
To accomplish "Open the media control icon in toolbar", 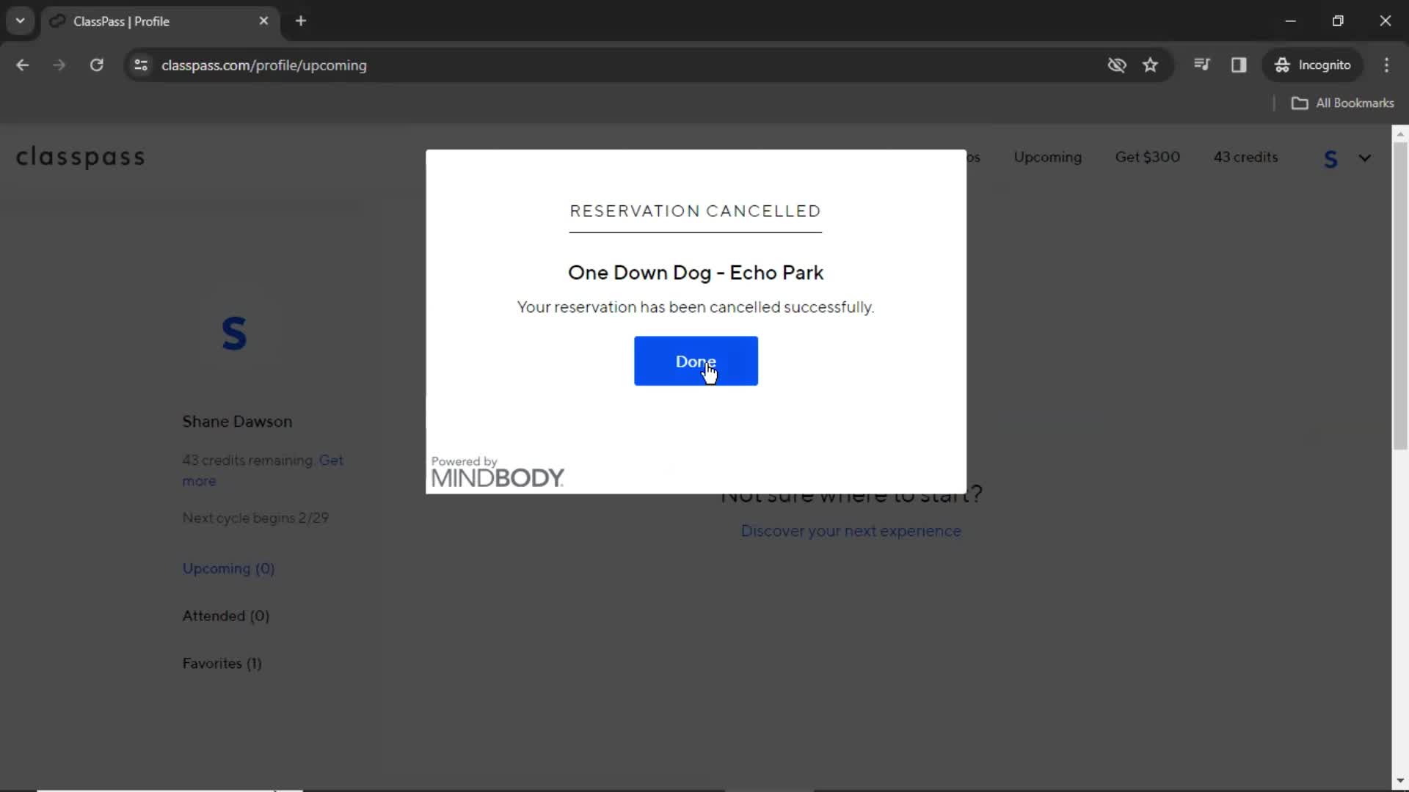I will click(1201, 65).
